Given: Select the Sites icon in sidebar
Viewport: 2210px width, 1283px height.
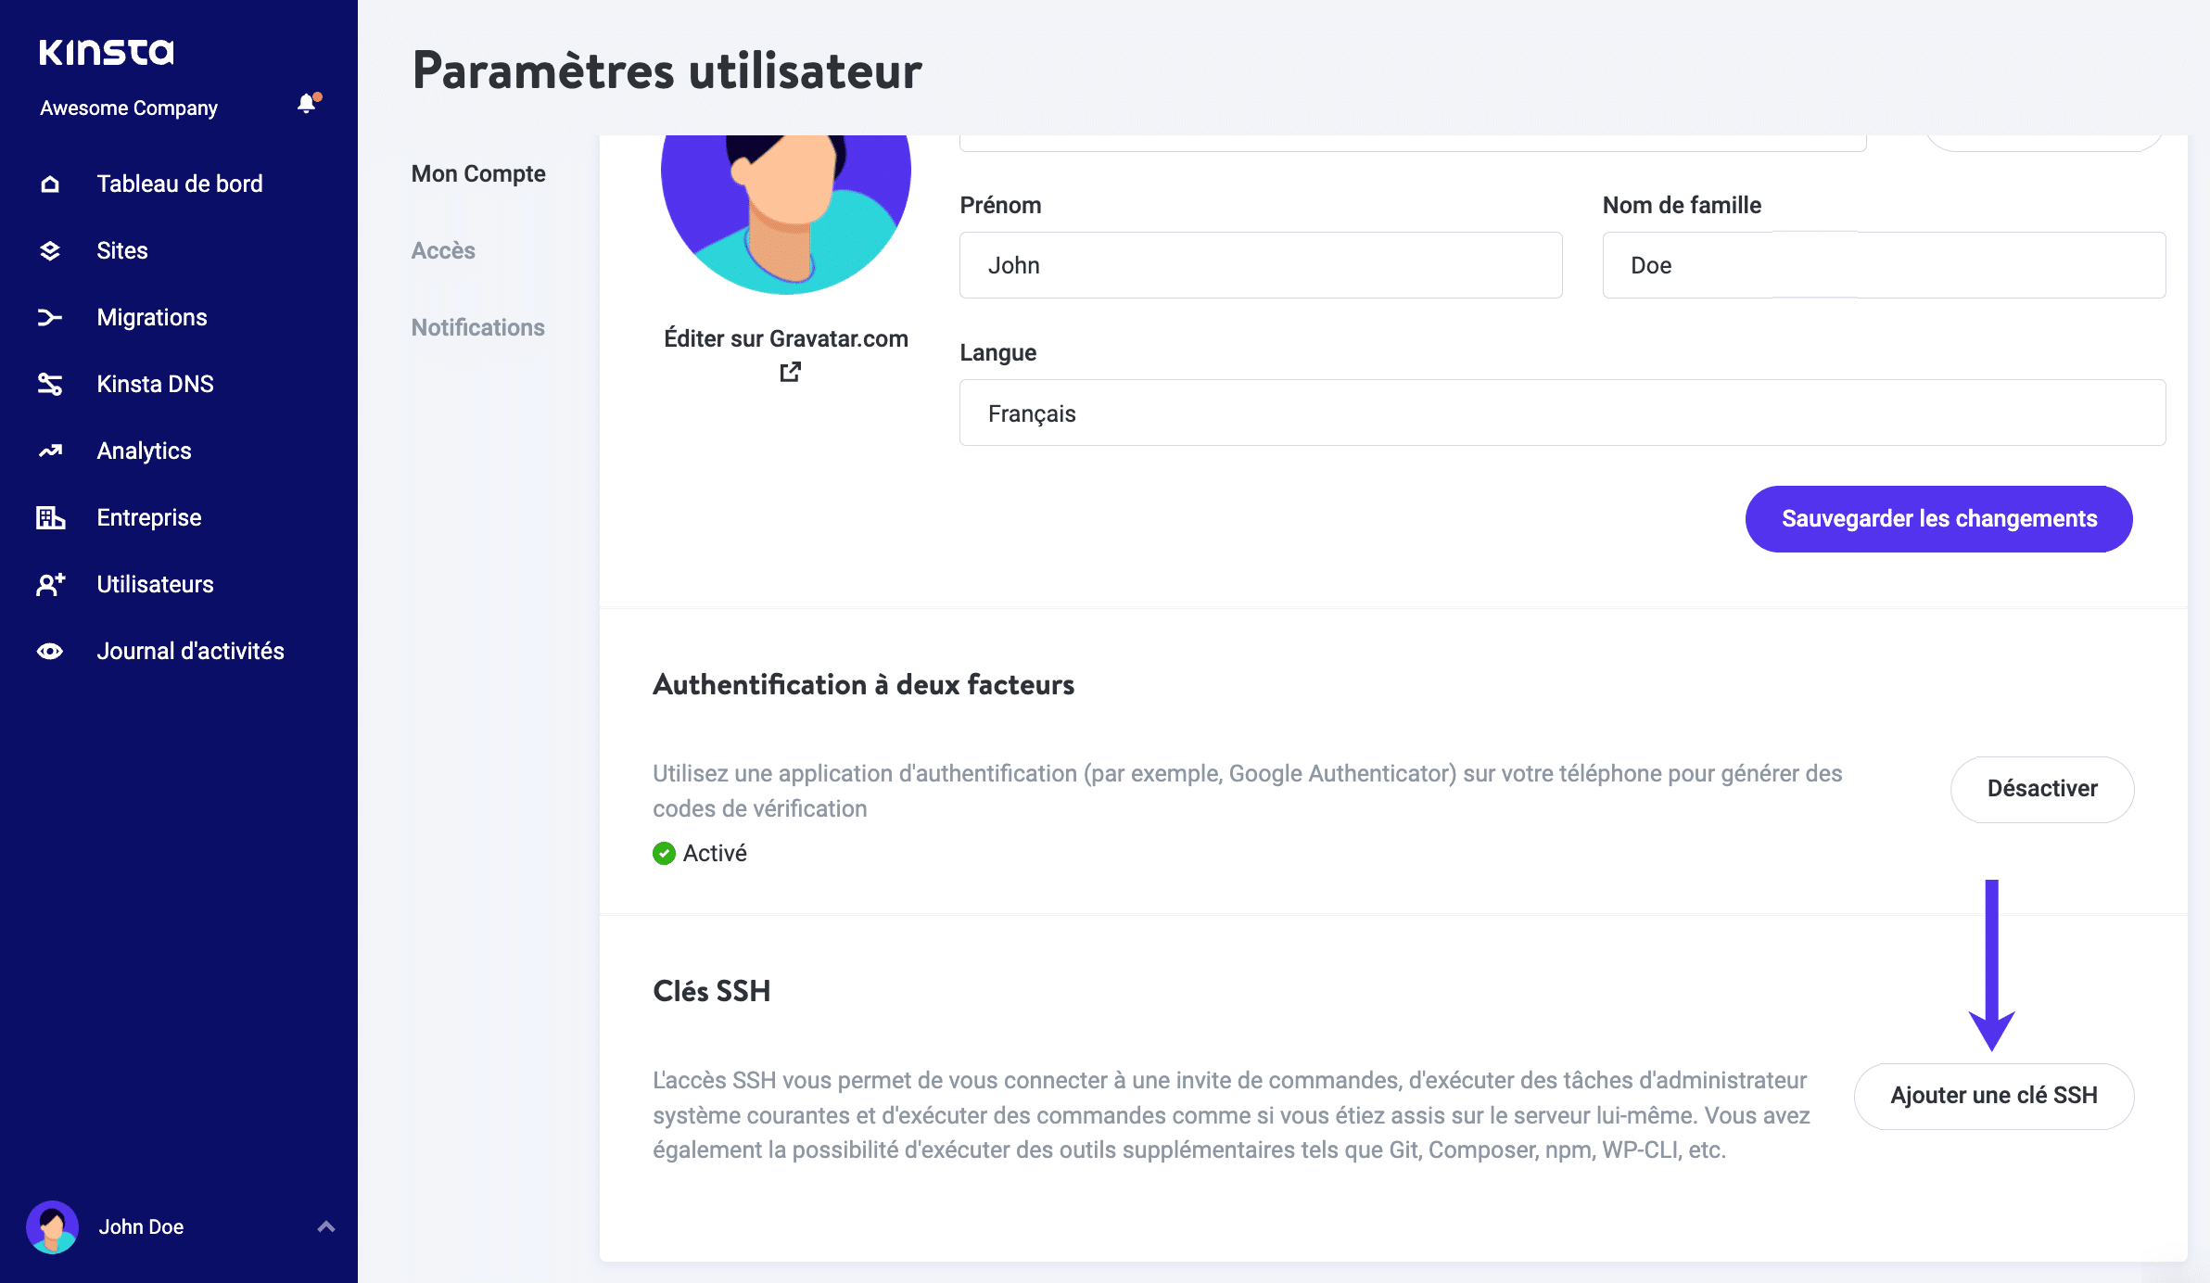Looking at the screenshot, I should click(x=50, y=250).
